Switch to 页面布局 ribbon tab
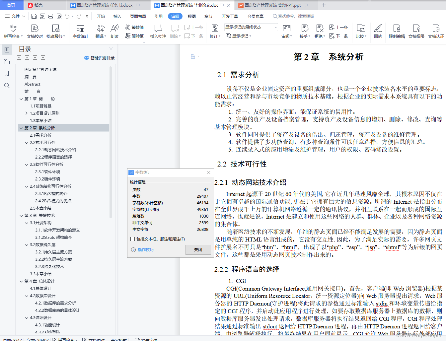Viewport: 446px width, 341px height. click(138, 16)
